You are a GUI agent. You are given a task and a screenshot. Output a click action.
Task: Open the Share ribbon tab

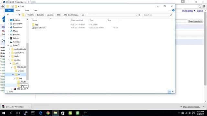[27, 10]
